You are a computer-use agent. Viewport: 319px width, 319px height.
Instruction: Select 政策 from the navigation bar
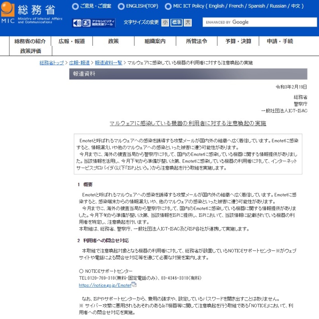click(x=112, y=41)
